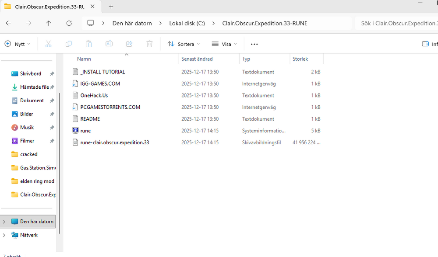Select the rune-clair.obscur.expedition.33 disk image file
The height and width of the screenshot is (257, 438).
[115, 142]
